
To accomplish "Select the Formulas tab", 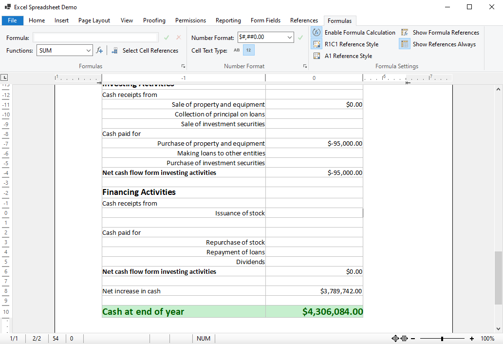I will click(340, 20).
